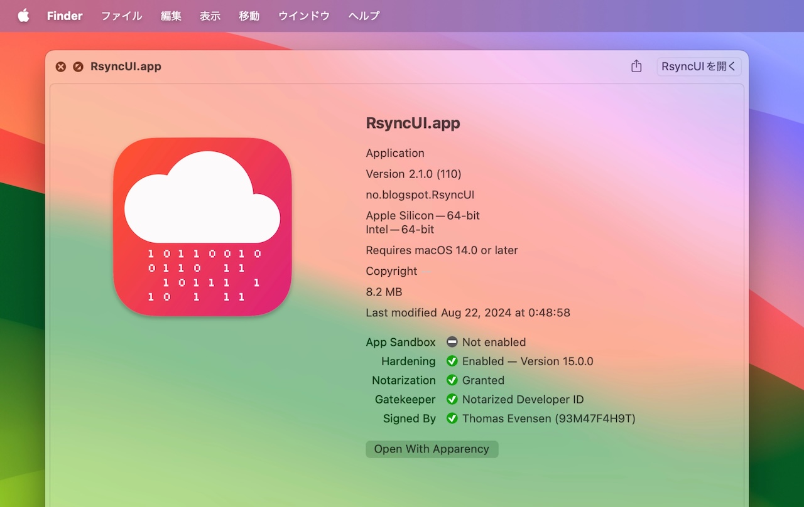This screenshot has height=507, width=804.
Task: Click the Signed By label
Action: [x=410, y=419]
